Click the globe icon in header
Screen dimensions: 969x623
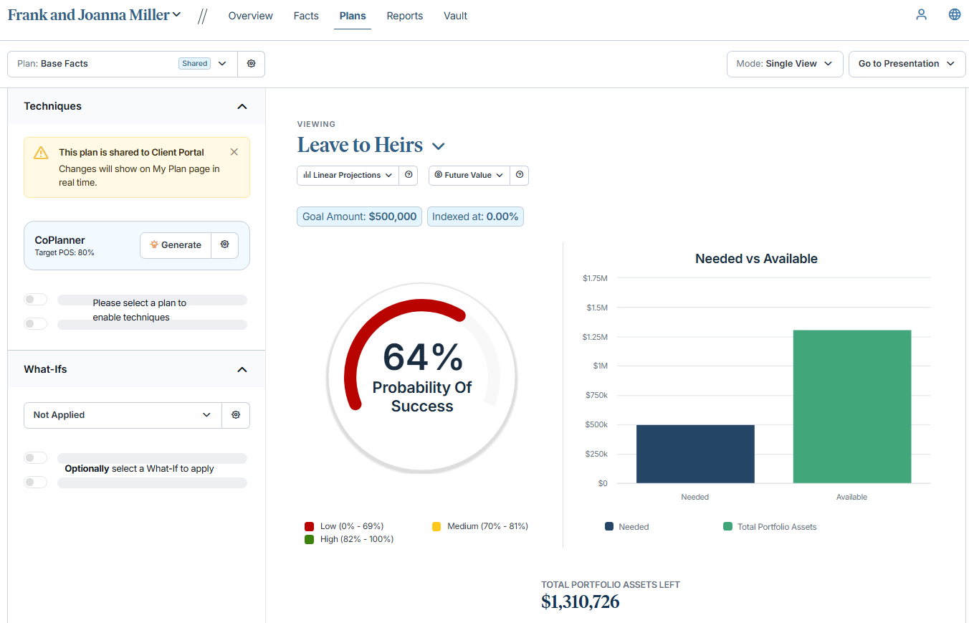pos(954,14)
